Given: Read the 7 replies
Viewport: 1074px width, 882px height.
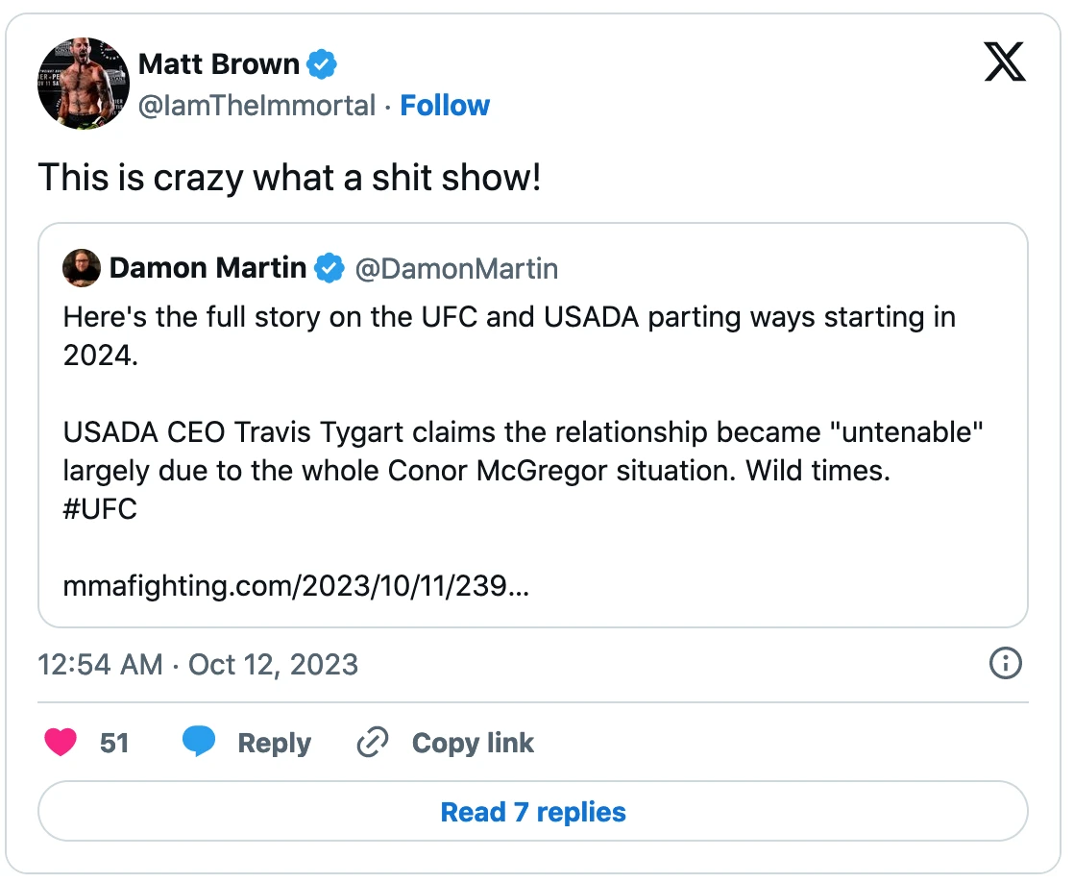Looking at the screenshot, I should click(x=533, y=811).
